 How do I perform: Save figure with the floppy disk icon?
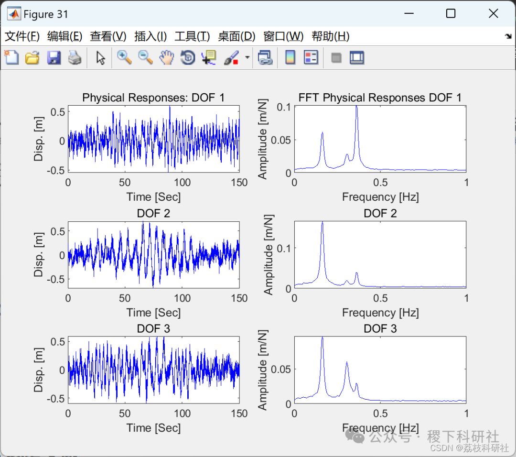[54, 58]
